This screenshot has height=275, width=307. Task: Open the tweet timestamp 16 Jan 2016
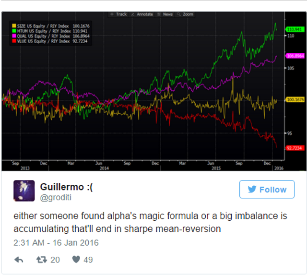56,243
